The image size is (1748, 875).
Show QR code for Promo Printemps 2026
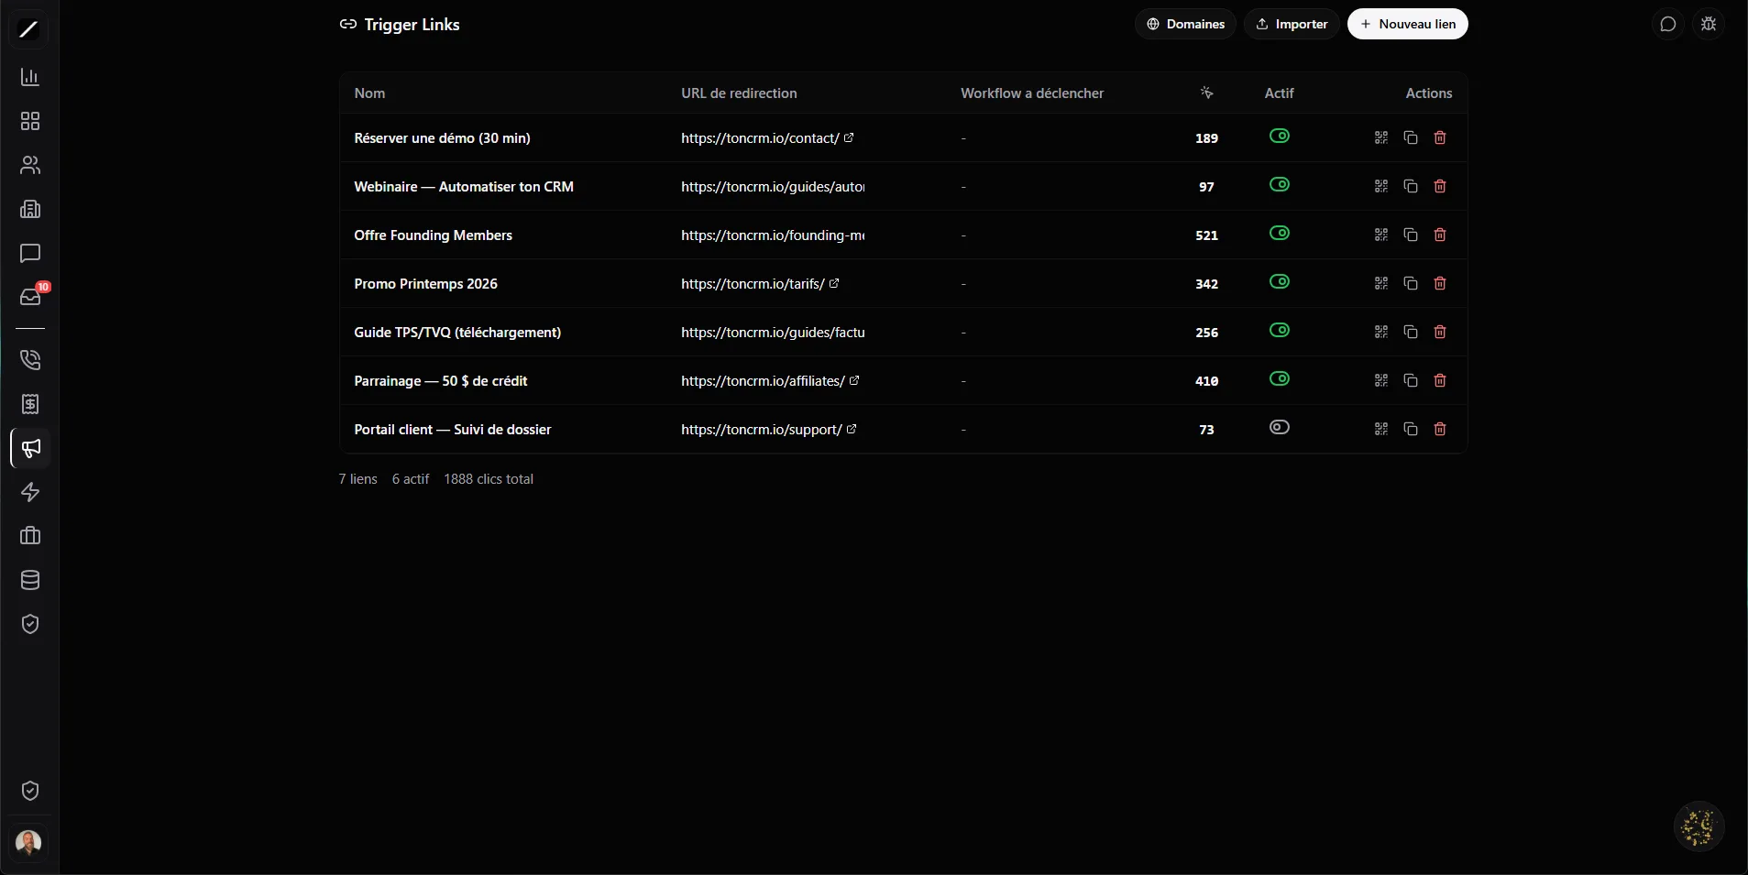[x=1381, y=283]
